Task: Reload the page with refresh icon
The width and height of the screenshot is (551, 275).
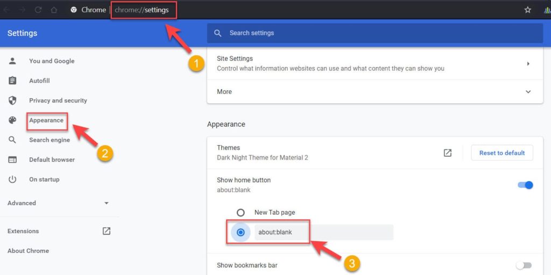Action: 38,10
